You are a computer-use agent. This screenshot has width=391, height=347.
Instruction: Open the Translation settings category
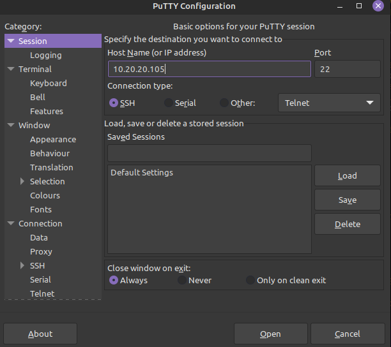(x=52, y=167)
